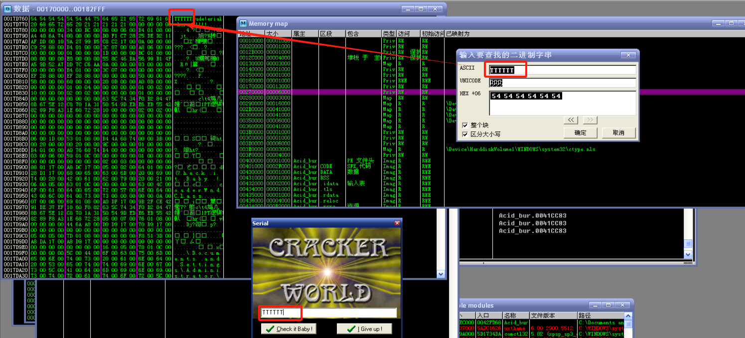Image resolution: width=745 pixels, height=338 pixels.
Task: Minimize the Executable modules window
Action: 594,305
